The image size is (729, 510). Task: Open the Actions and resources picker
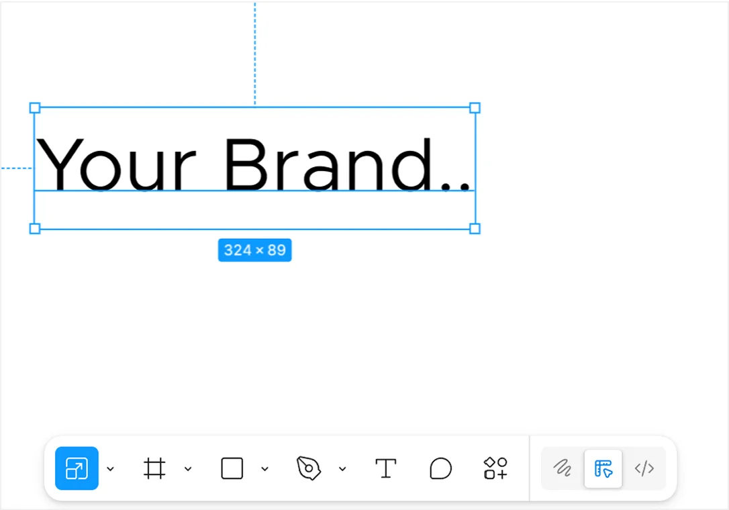[495, 468]
